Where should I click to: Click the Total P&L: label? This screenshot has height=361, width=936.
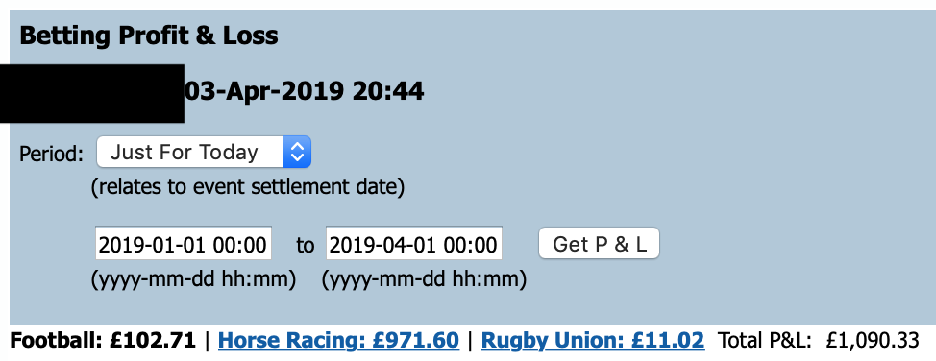point(765,340)
